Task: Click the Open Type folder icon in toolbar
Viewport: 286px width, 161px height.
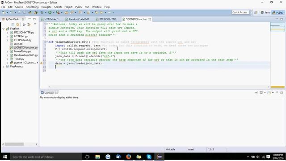Action: tap(66, 13)
